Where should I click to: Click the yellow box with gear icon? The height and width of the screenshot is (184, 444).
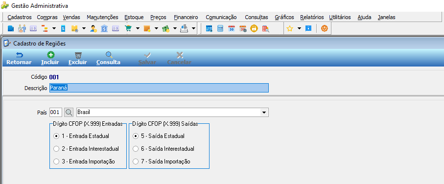pyautogui.click(x=74, y=28)
